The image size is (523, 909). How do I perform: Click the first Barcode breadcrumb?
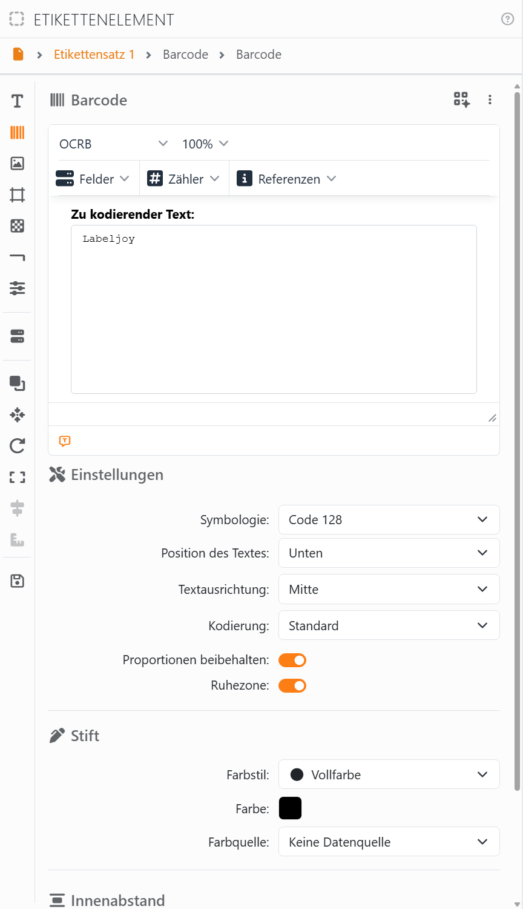pyautogui.click(x=185, y=55)
